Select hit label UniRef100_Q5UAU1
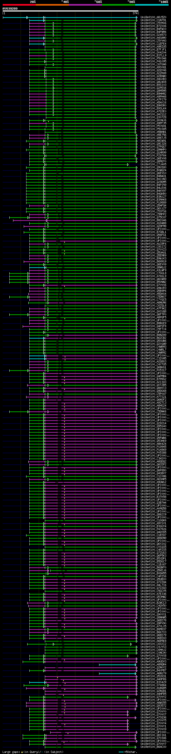This screenshot has height=754, width=171. tap(153, 252)
